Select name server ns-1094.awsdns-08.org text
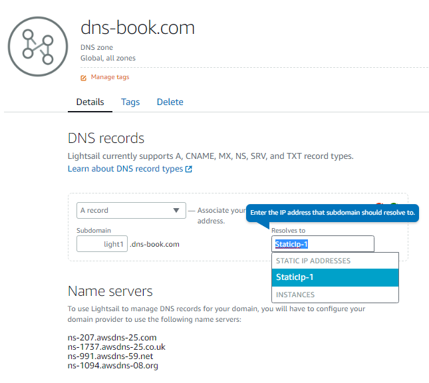429x383 pixels. coord(113,366)
